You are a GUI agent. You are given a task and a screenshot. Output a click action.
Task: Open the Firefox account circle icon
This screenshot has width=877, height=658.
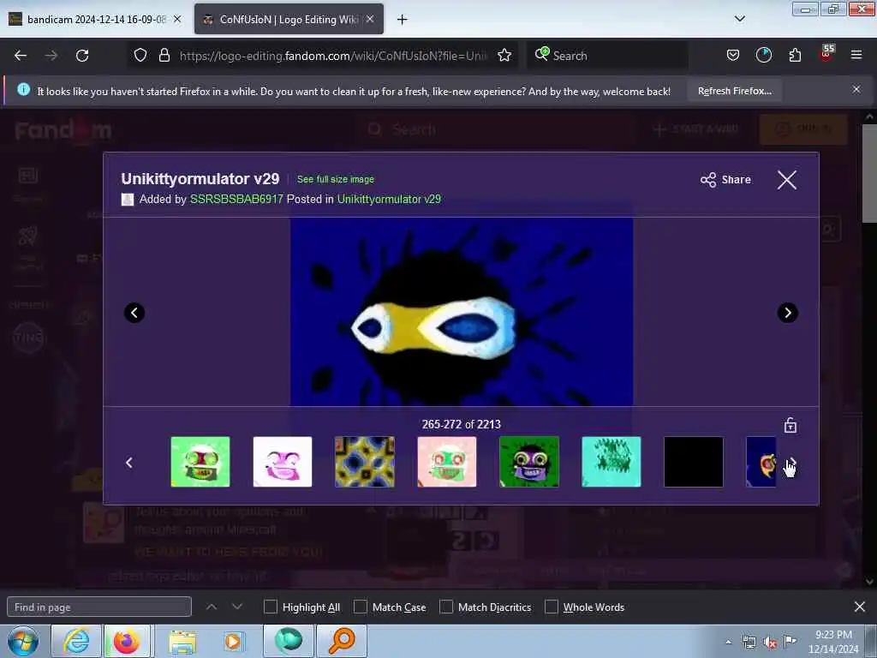(763, 55)
